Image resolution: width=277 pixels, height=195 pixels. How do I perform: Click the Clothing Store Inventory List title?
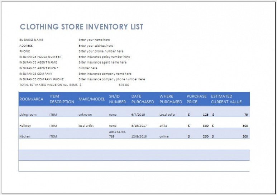tap(81, 27)
